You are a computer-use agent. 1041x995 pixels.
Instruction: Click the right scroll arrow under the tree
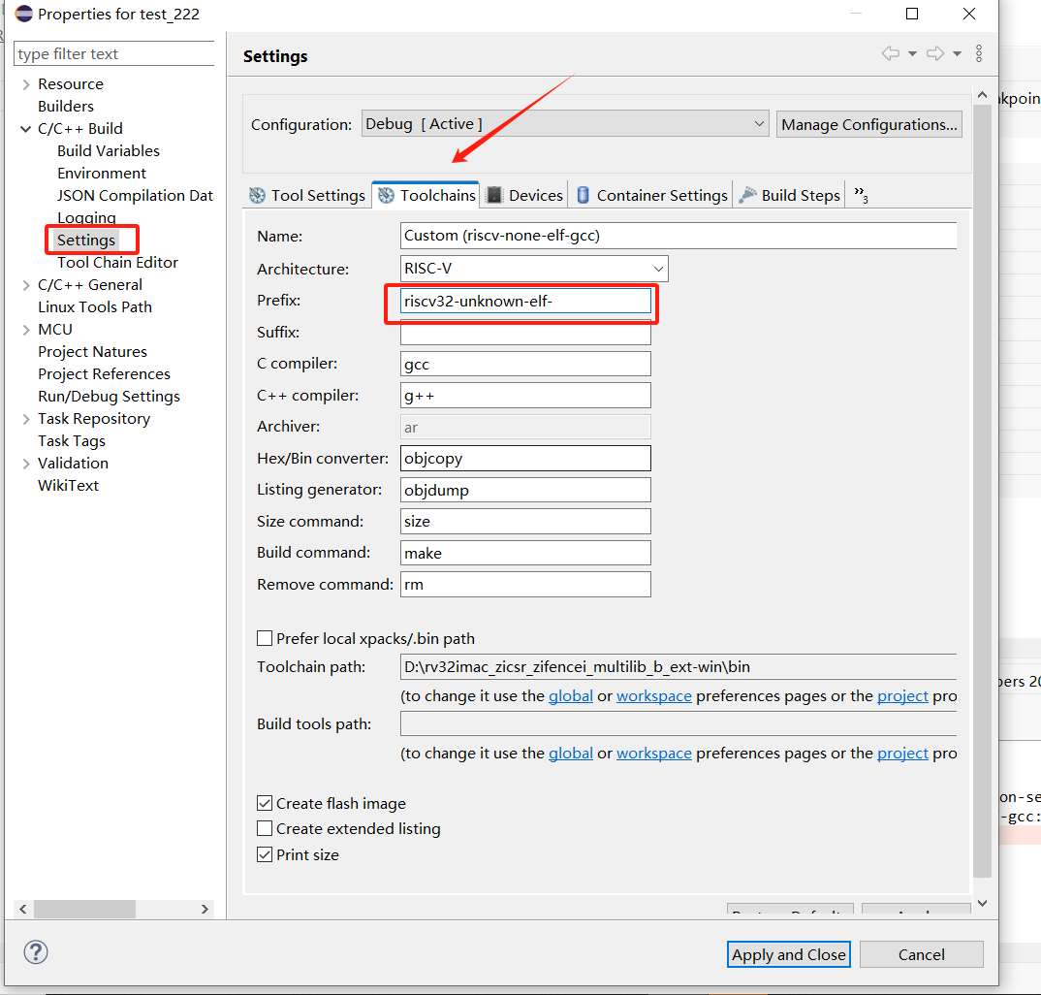(205, 909)
